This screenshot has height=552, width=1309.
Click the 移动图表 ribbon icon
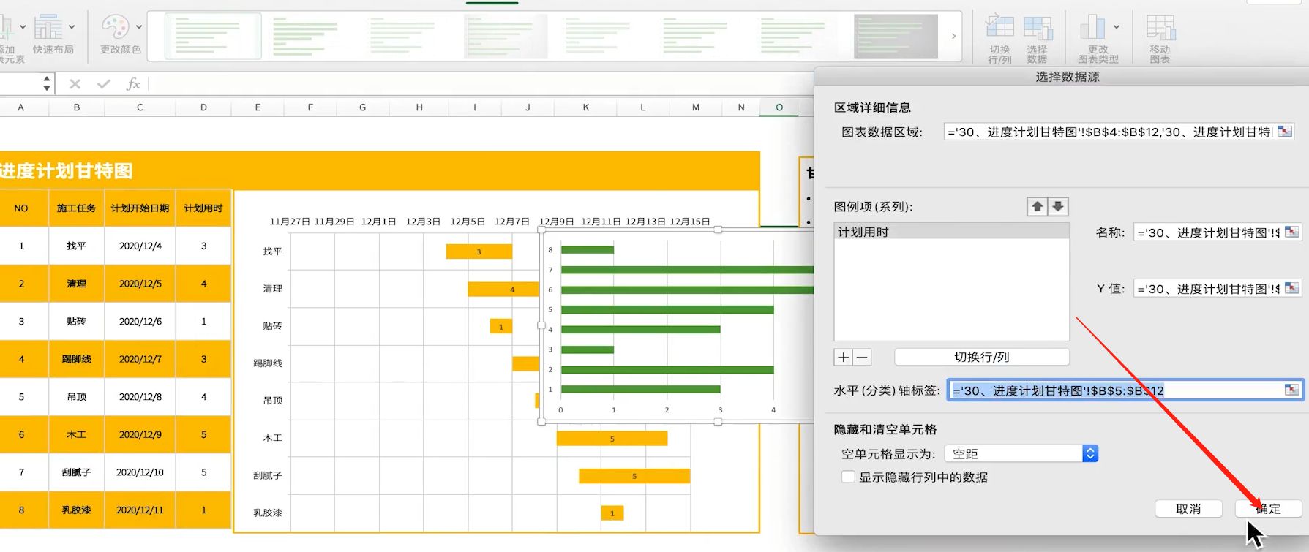tap(1160, 39)
